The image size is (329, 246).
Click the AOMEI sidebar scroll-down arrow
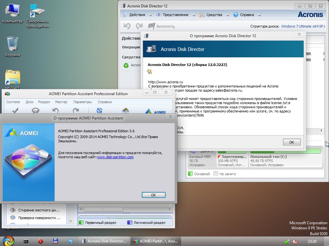(71, 221)
